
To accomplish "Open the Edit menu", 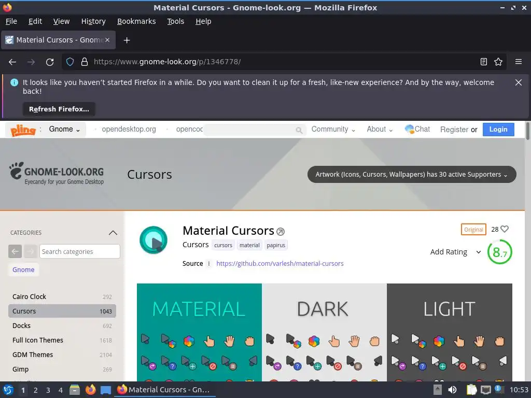I will coord(35,21).
